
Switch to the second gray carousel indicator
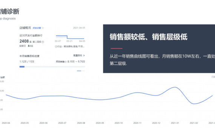click(x=83, y=71)
